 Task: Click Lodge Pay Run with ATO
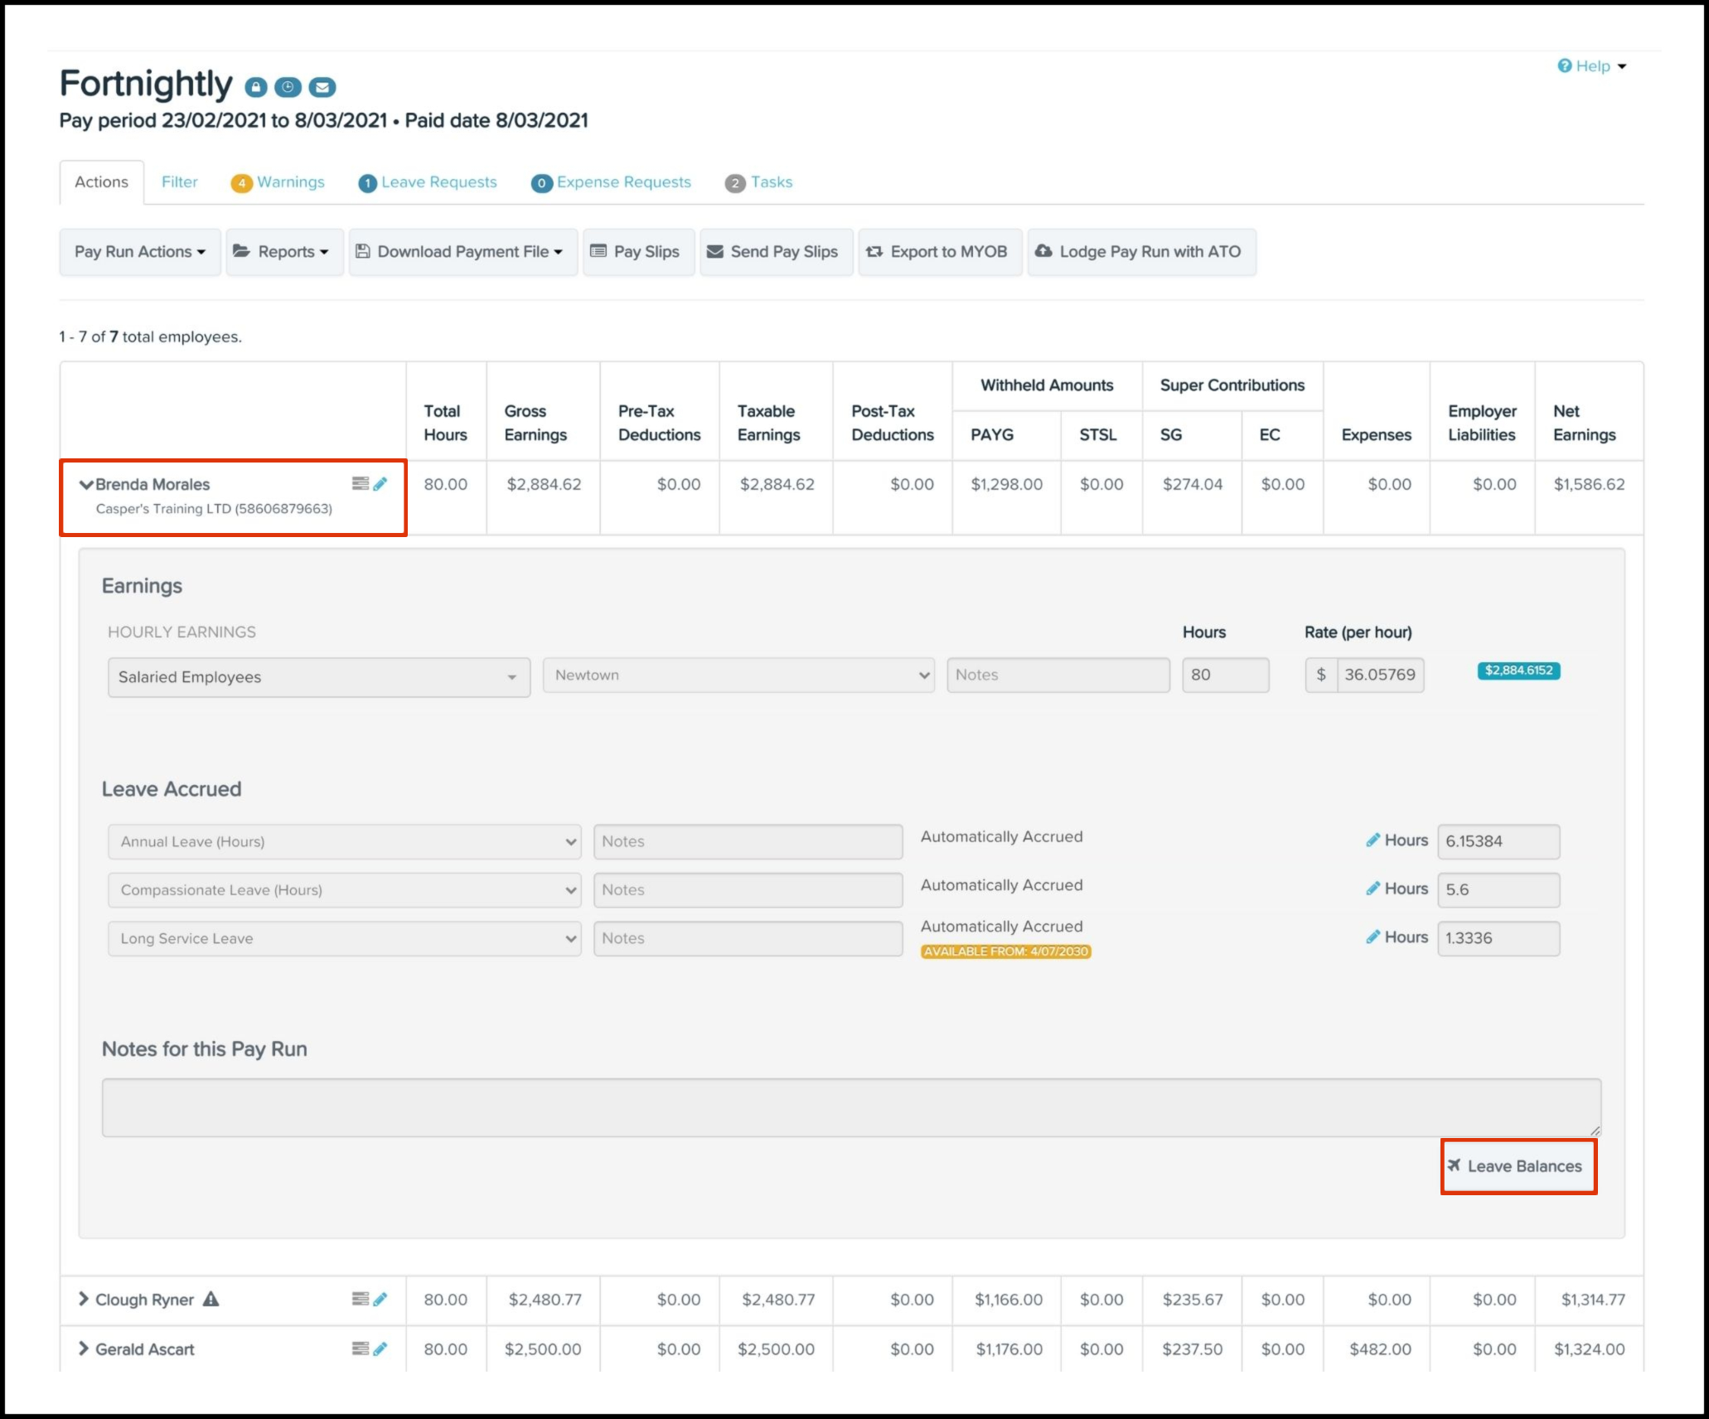click(x=1140, y=252)
